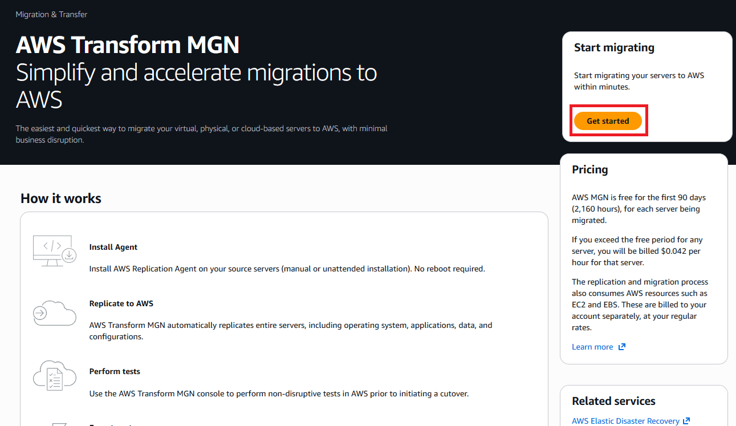Open the AWS Elastic Disaster Recovery link

(625, 421)
